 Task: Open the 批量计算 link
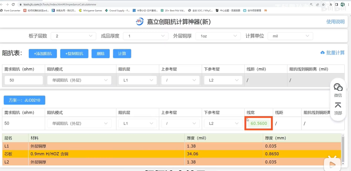click(335, 53)
